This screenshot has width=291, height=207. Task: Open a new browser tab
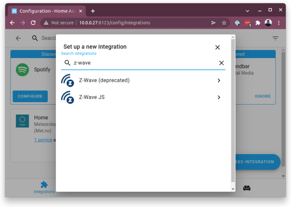click(93, 11)
